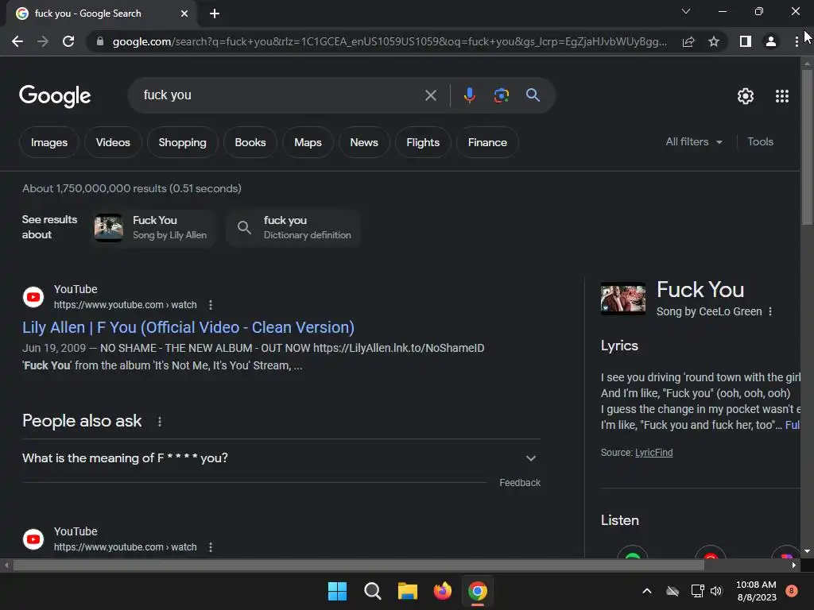Expand 'What is the meaning' question
This screenshot has width=814, height=610.
click(281, 458)
